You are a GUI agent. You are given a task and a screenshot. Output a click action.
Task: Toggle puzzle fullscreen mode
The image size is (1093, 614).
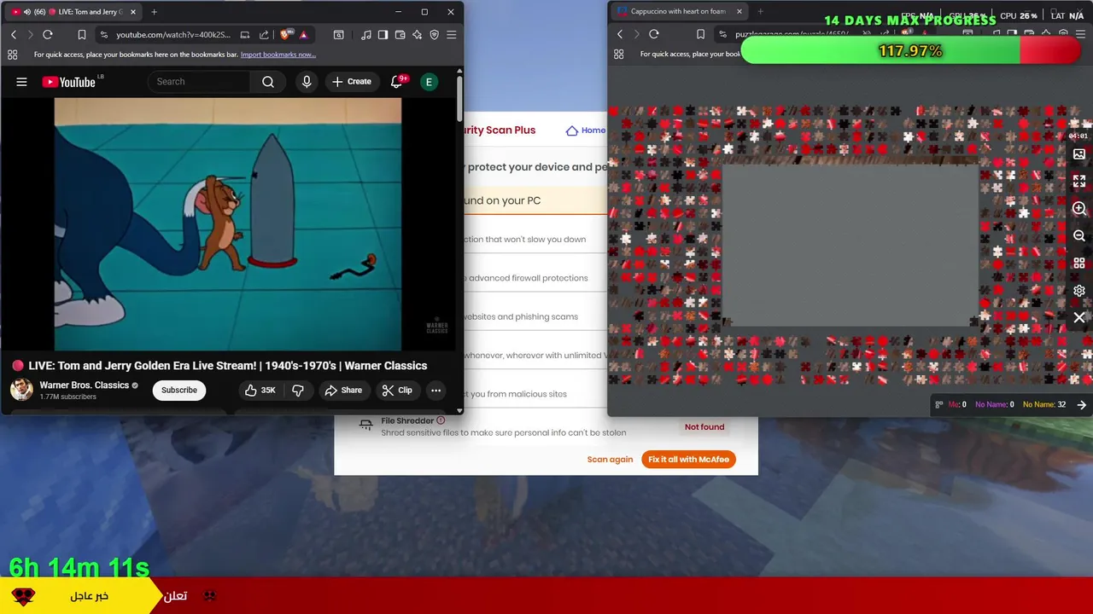(x=1079, y=182)
